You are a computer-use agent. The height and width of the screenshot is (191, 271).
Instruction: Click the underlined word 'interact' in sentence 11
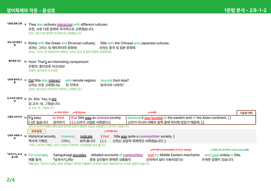point(54,81)
